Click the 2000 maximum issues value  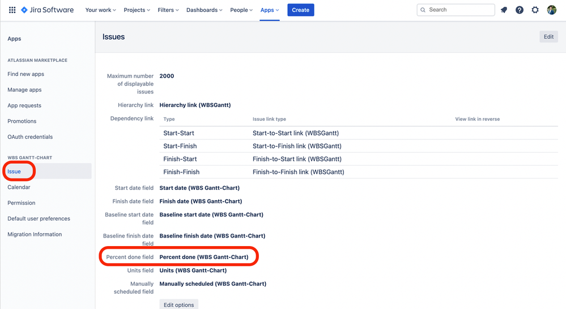[x=167, y=76]
